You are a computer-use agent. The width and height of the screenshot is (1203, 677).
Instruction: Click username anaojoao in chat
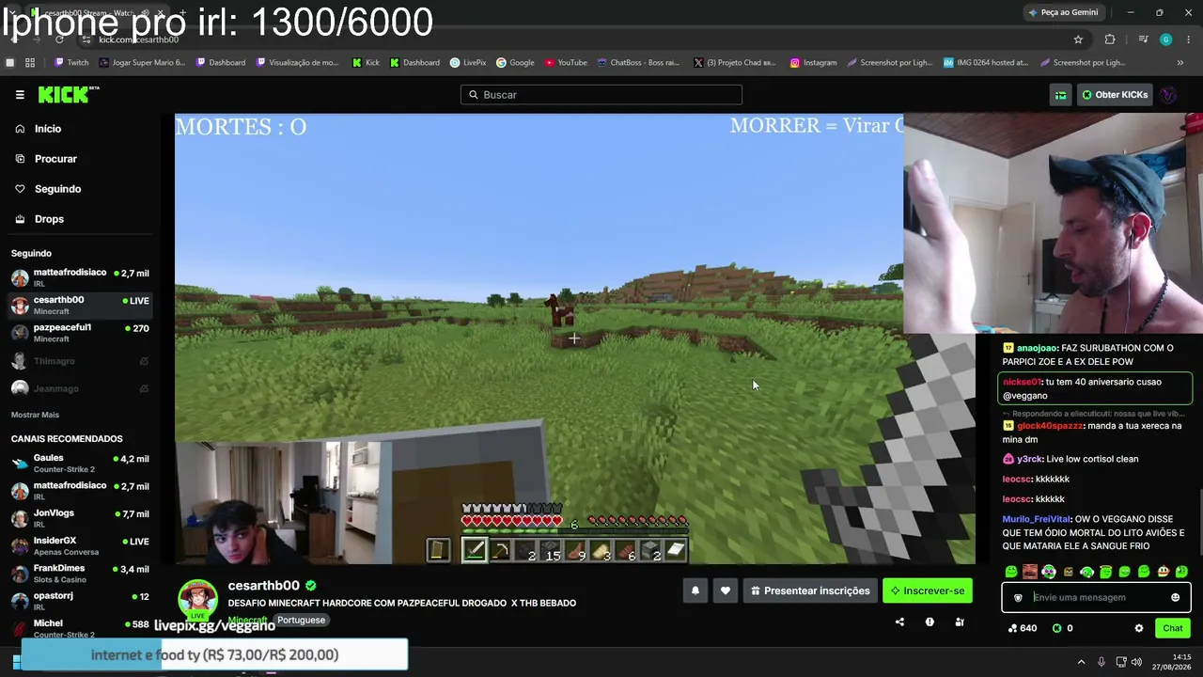1038,348
